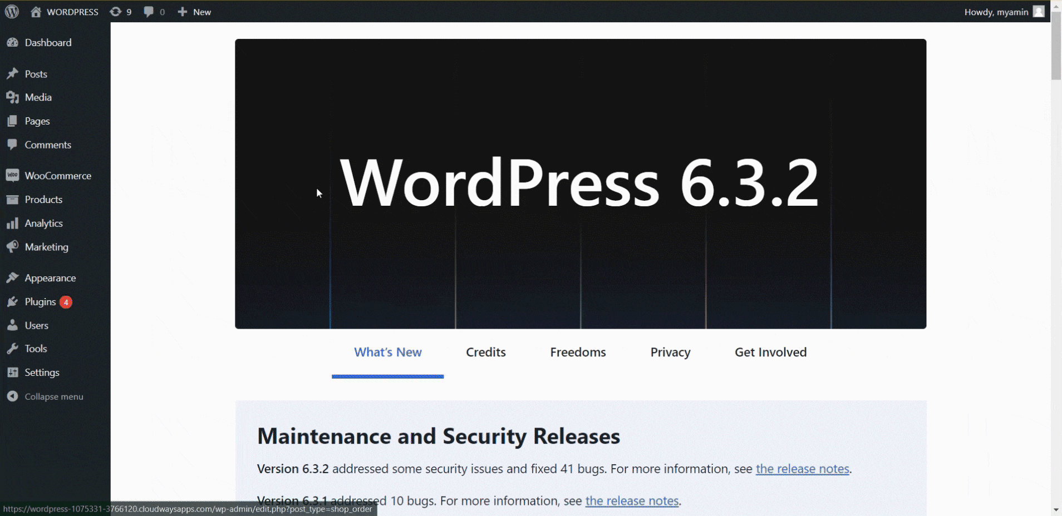
Task: Open the New content dropdown
Action: (x=194, y=12)
